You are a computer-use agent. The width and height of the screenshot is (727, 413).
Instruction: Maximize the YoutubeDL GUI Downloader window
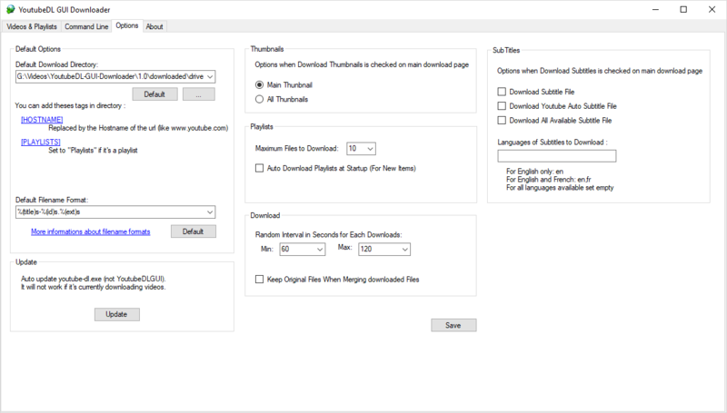tap(683, 9)
